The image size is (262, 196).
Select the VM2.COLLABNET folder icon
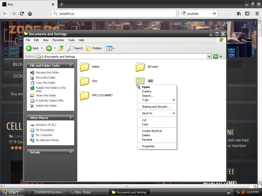pos(84,95)
